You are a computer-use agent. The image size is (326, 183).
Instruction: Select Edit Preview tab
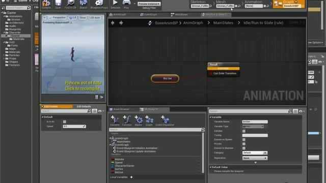[x=57, y=106]
